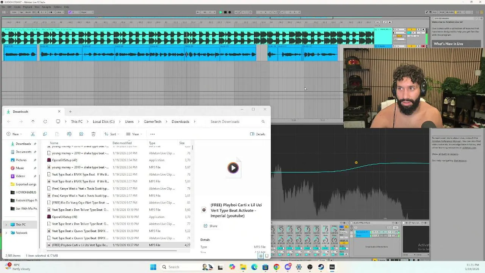Open the Ableton Playback menu
The image size is (485, 273).
28,7
